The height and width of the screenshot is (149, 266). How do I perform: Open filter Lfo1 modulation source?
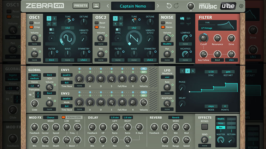231,60
